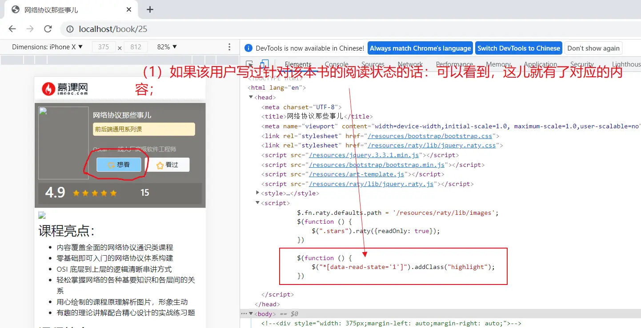Activate the inspect element picker
This screenshot has width=641, height=328.
(249, 64)
